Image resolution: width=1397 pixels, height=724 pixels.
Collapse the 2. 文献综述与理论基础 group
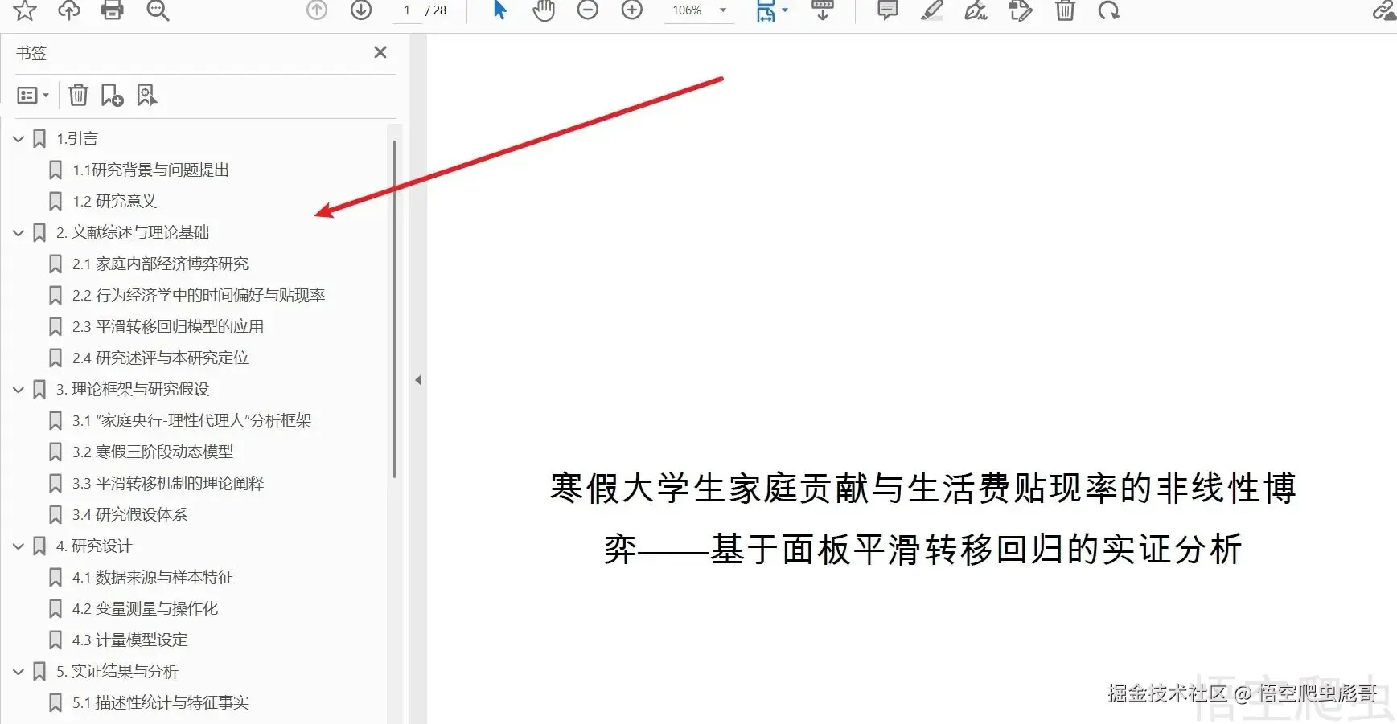coord(18,233)
